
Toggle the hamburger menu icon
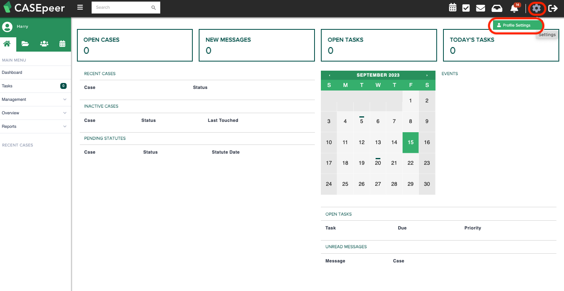point(80,7)
